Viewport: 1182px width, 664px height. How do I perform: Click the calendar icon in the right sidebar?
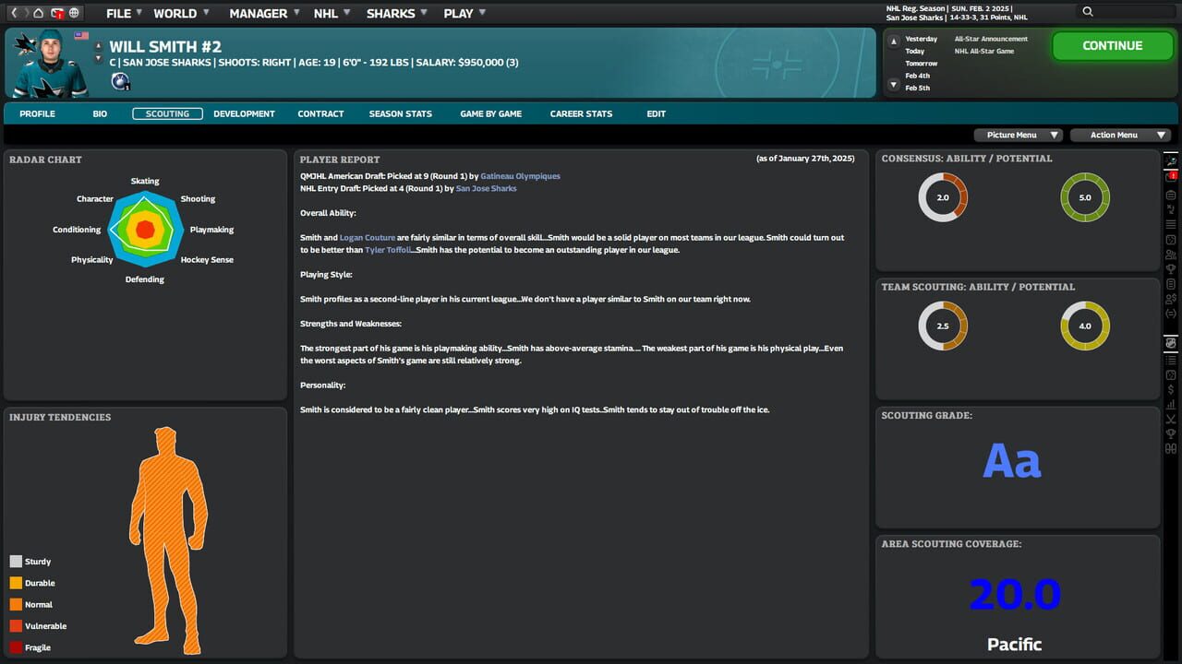click(1169, 195)
